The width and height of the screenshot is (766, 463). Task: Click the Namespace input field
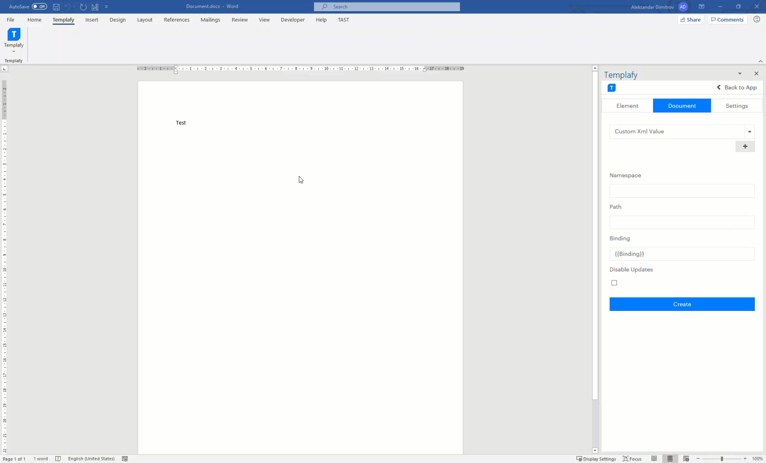click(682, 191)
